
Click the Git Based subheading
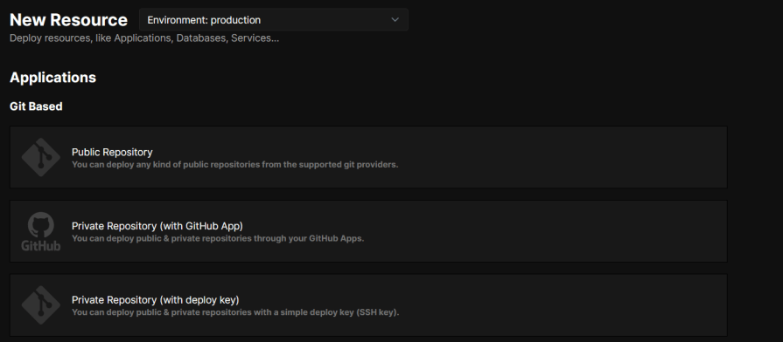[x=36, y=106]
